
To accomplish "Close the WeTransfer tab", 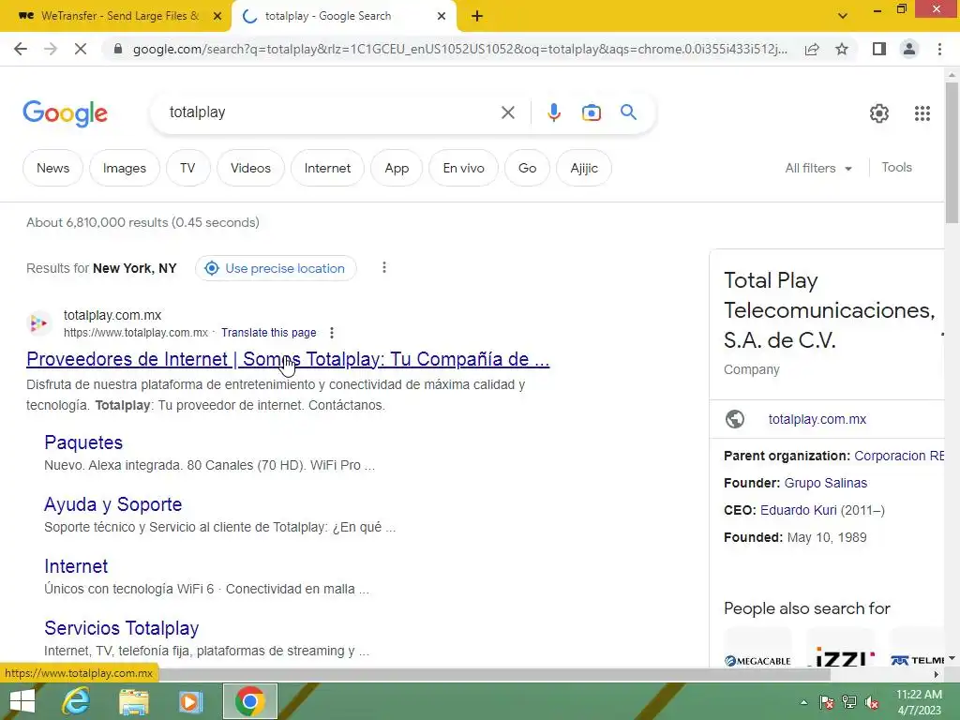I will point(217,16).
